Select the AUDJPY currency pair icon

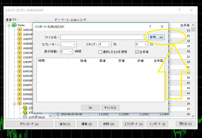[x=20, y=39]
